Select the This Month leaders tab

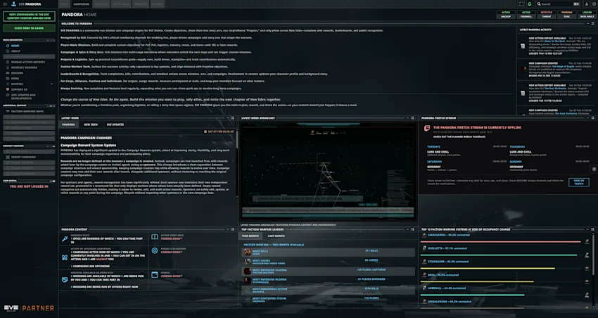tap(250, 236)
